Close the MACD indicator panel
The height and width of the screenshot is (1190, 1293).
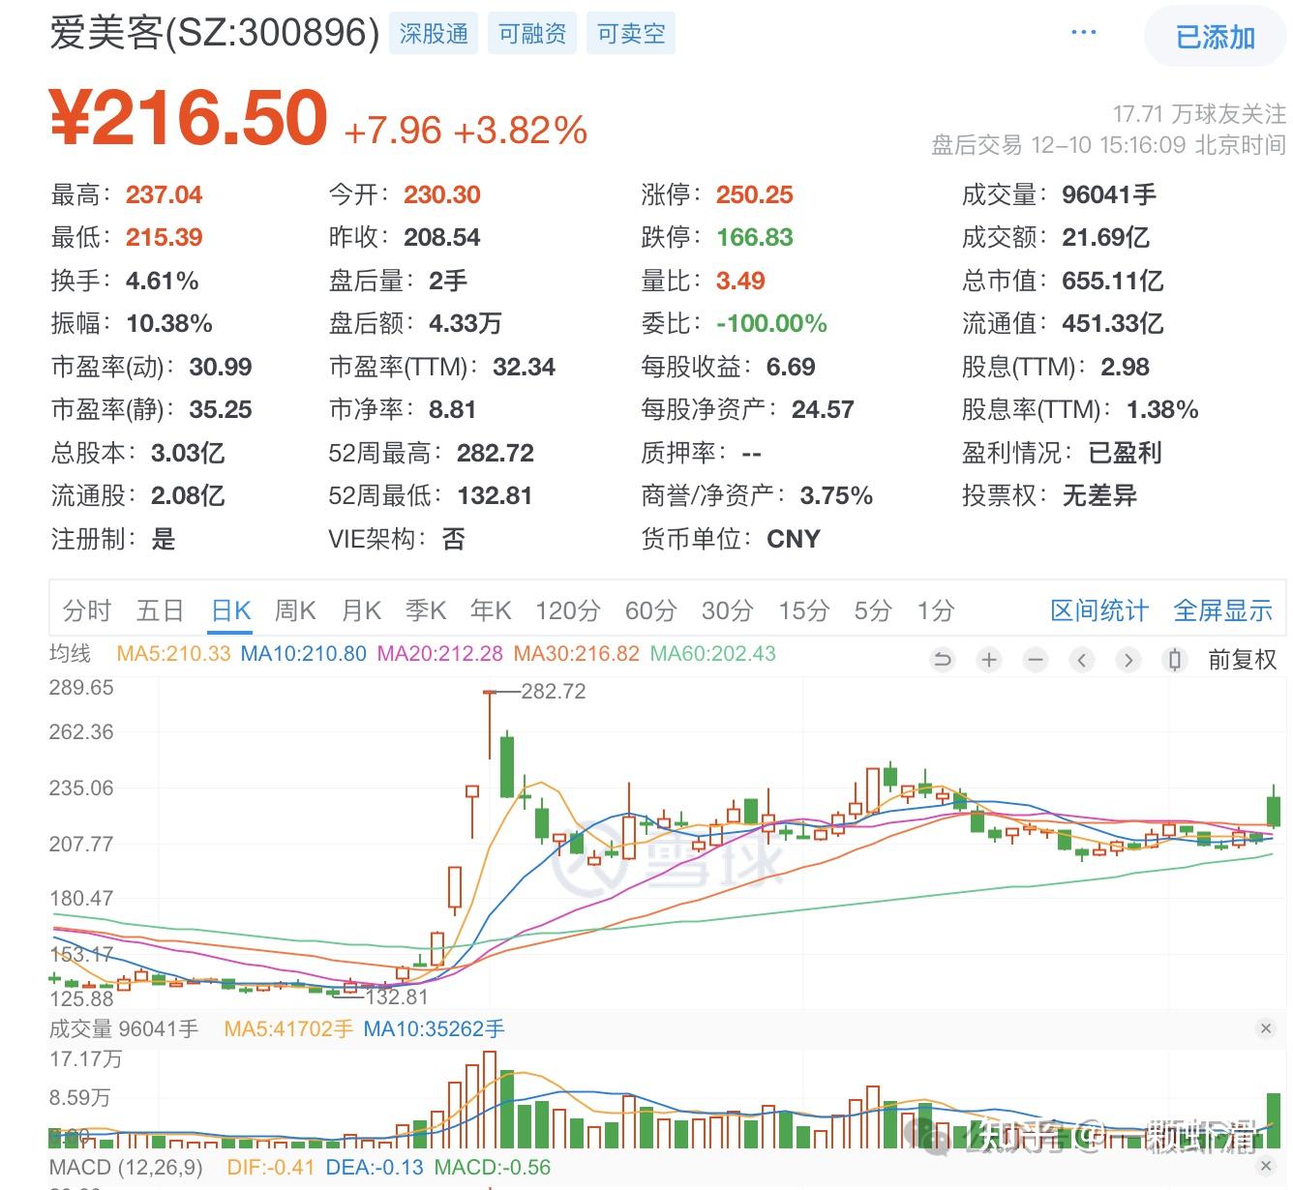click(x=1265, y=1166)
